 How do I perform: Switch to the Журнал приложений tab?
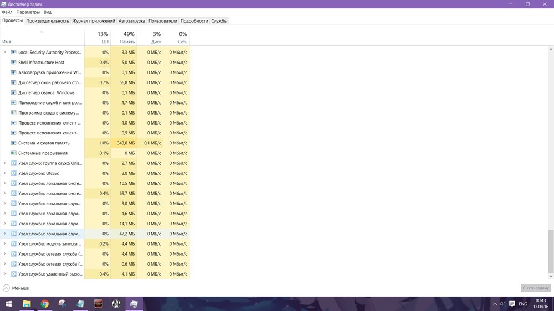[x=94, y=21]
